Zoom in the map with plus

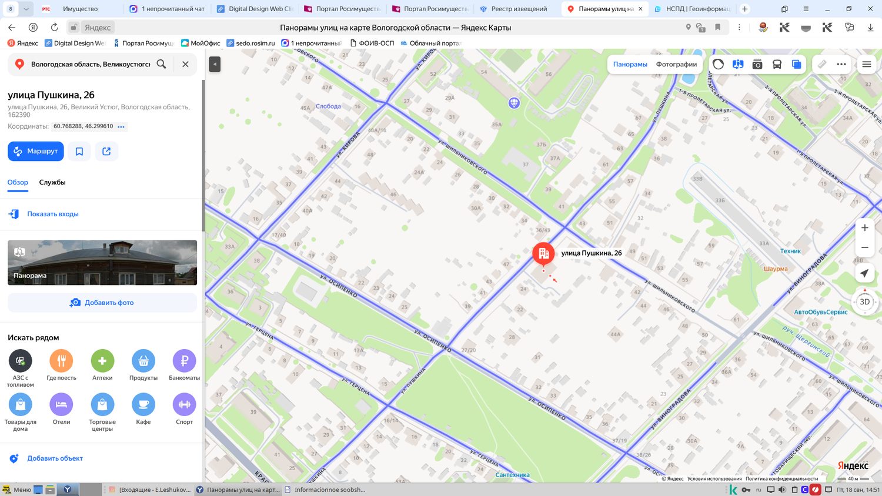[x=865, y=228]
